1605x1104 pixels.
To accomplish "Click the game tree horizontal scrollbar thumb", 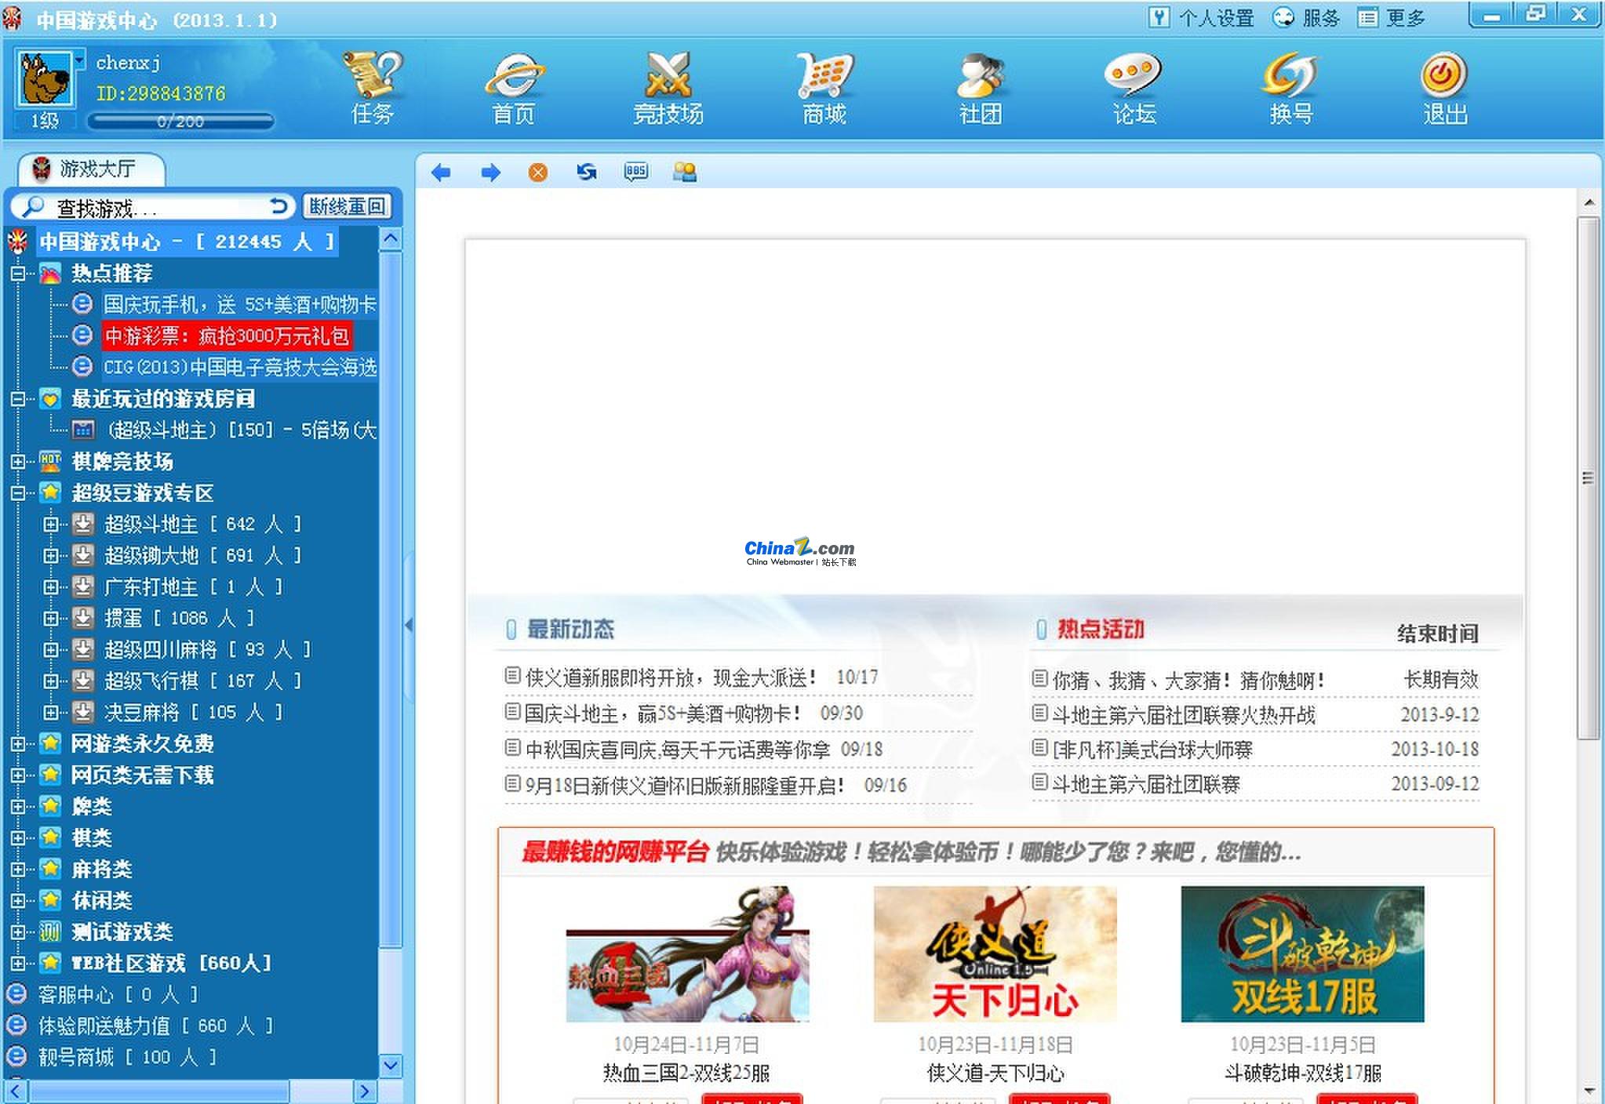I will click(x=159, y=1091).
